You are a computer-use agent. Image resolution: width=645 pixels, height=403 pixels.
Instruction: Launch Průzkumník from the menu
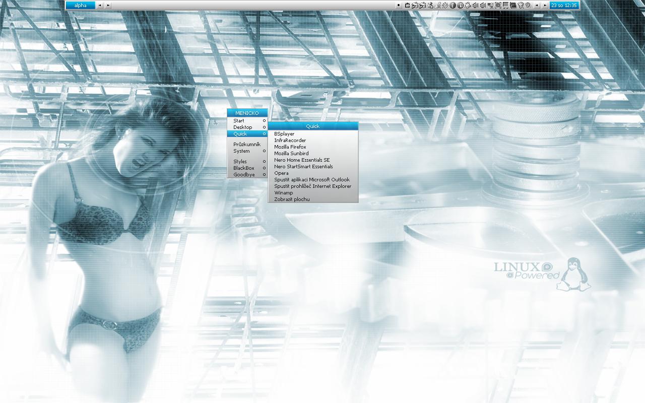coord(247,145)
